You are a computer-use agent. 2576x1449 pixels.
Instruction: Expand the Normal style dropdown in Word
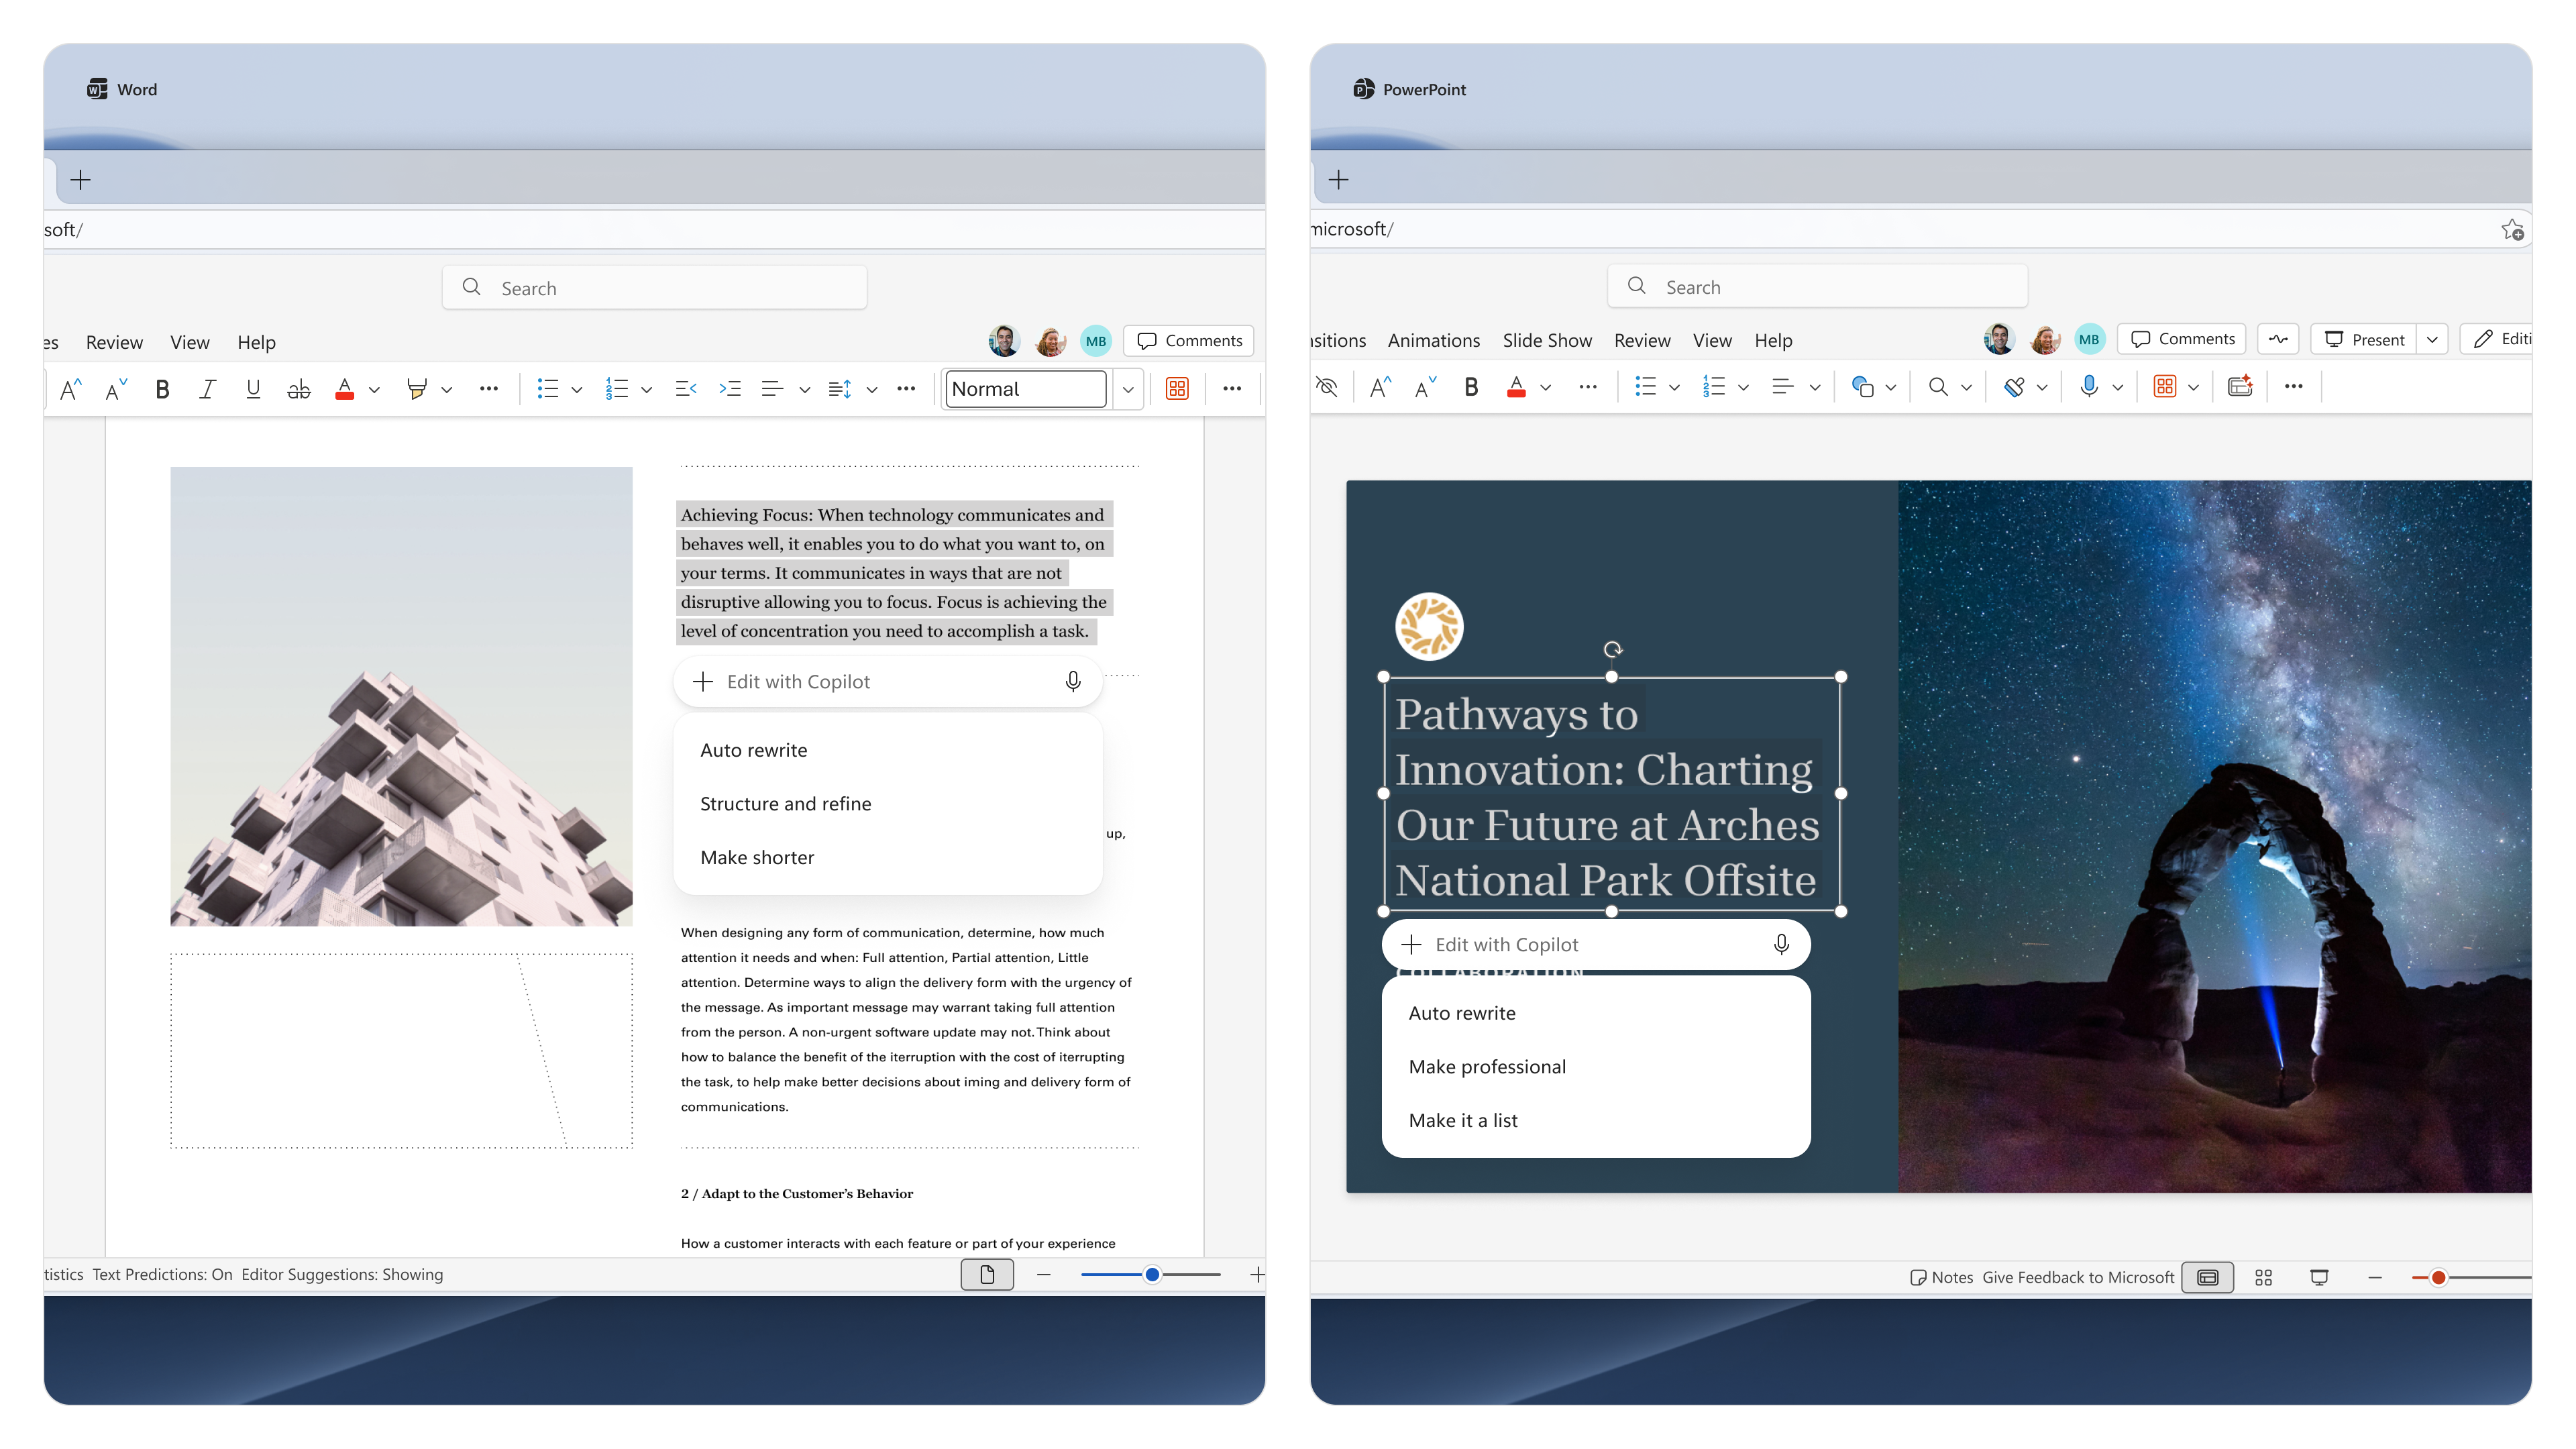(x=1128, y=389)
